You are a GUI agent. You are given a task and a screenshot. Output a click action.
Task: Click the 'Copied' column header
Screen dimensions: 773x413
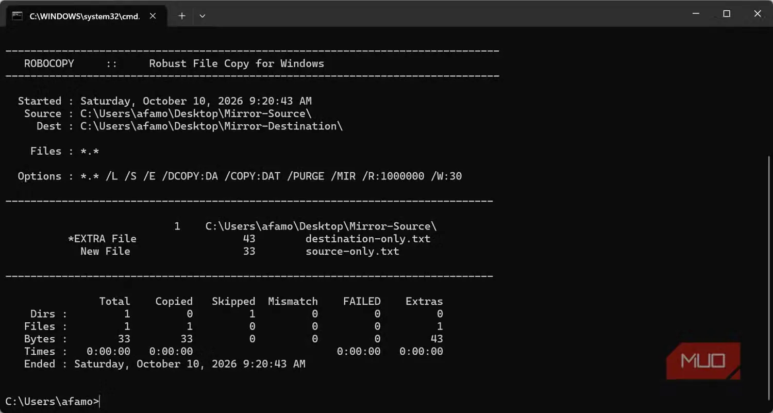(x=174, y=301)
